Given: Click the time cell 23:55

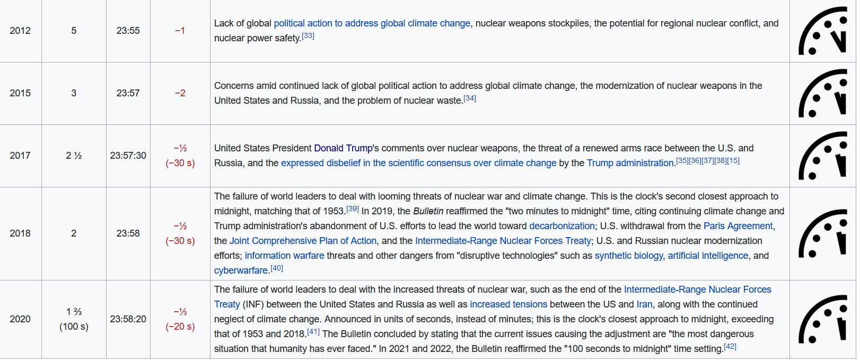Looking at the screenshot, I should (x=128, y=31).
